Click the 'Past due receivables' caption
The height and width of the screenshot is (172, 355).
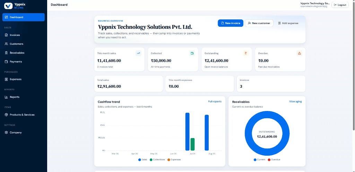[x=269, y=67]
